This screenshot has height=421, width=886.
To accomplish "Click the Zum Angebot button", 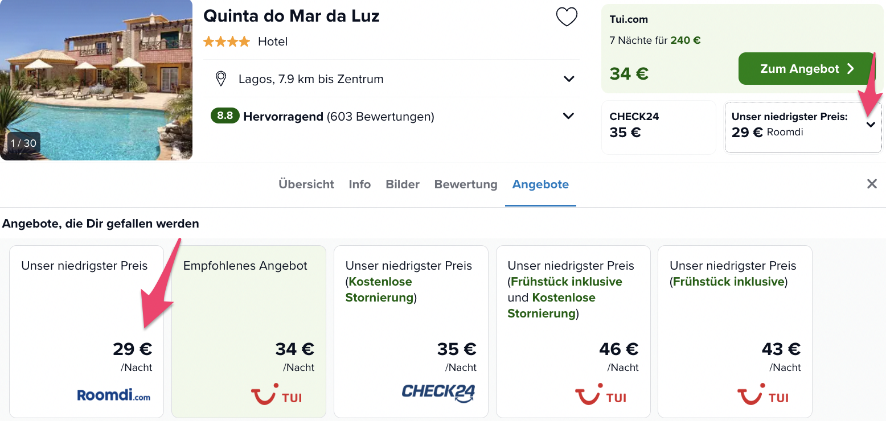I will (x=807, y=69).
